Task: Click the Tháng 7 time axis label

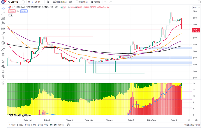Action: tap(131, 120)
